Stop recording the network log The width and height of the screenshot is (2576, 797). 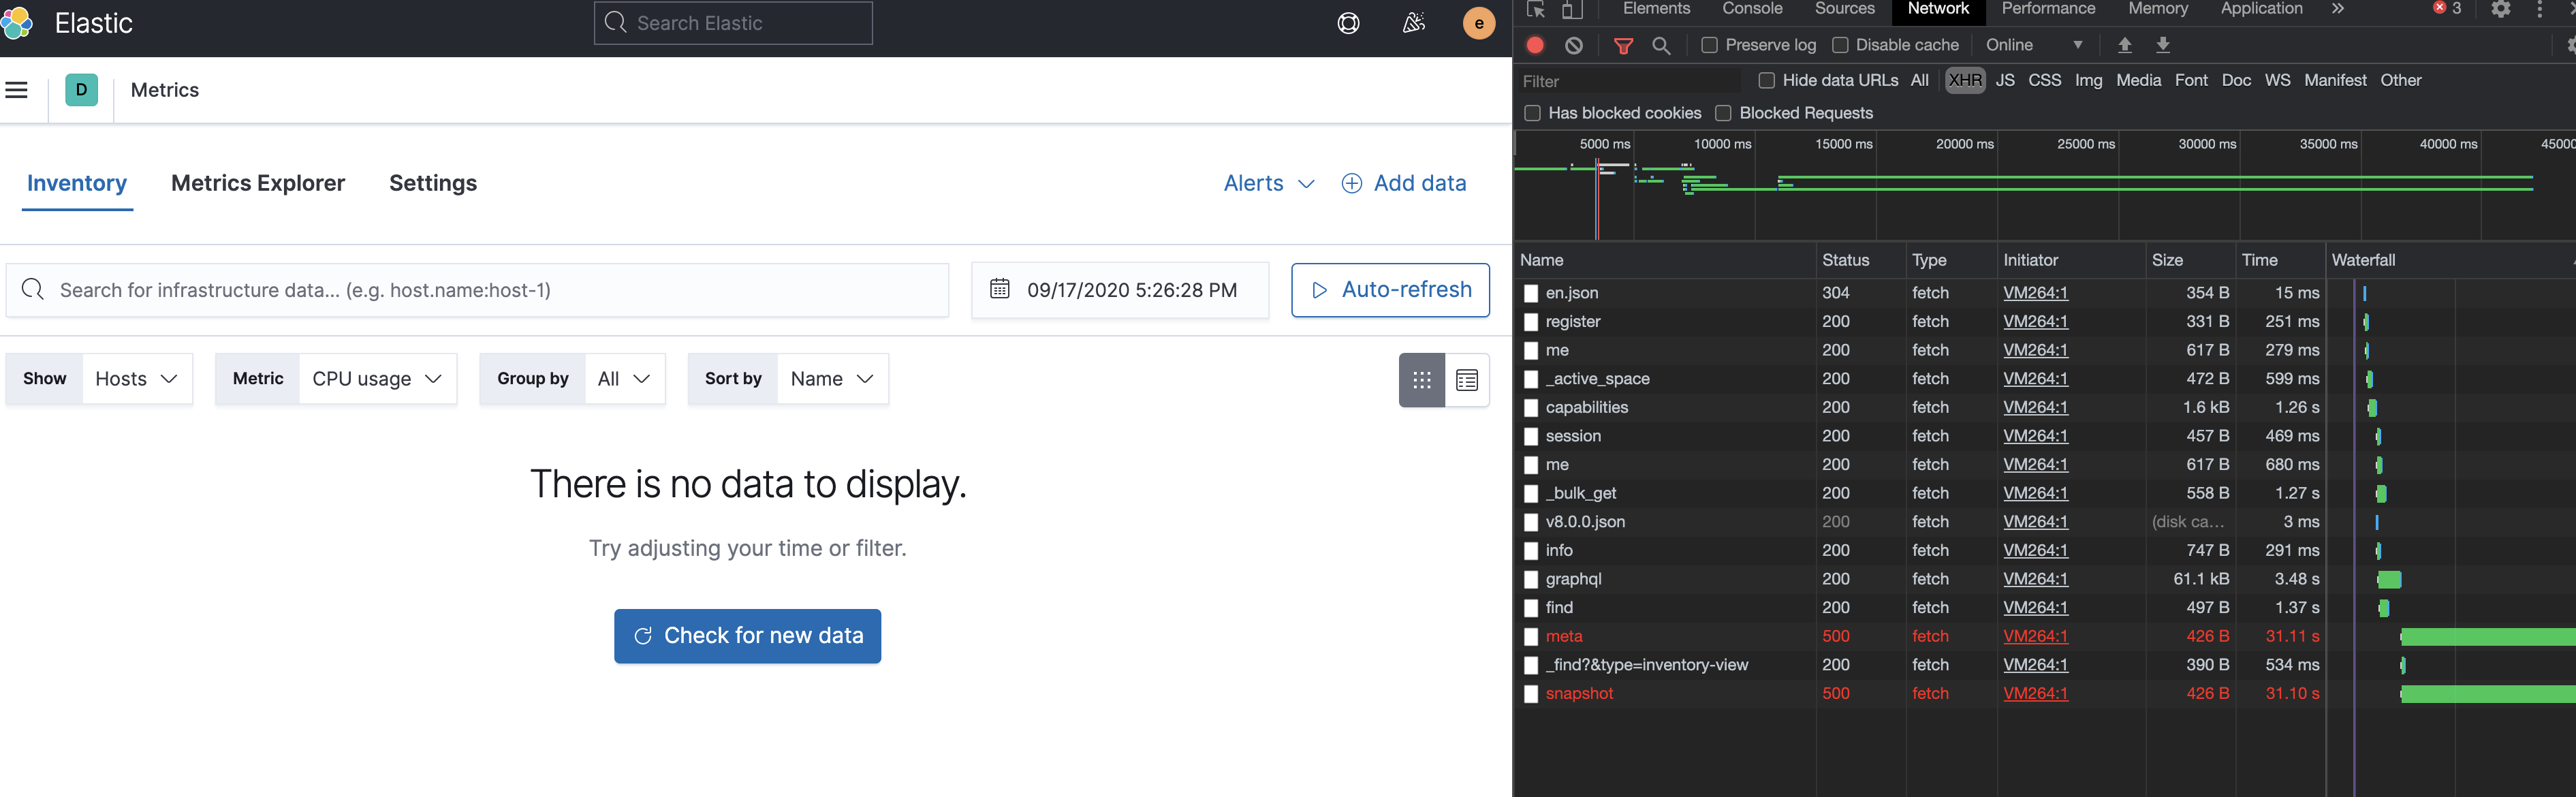tap(1535, 45)
